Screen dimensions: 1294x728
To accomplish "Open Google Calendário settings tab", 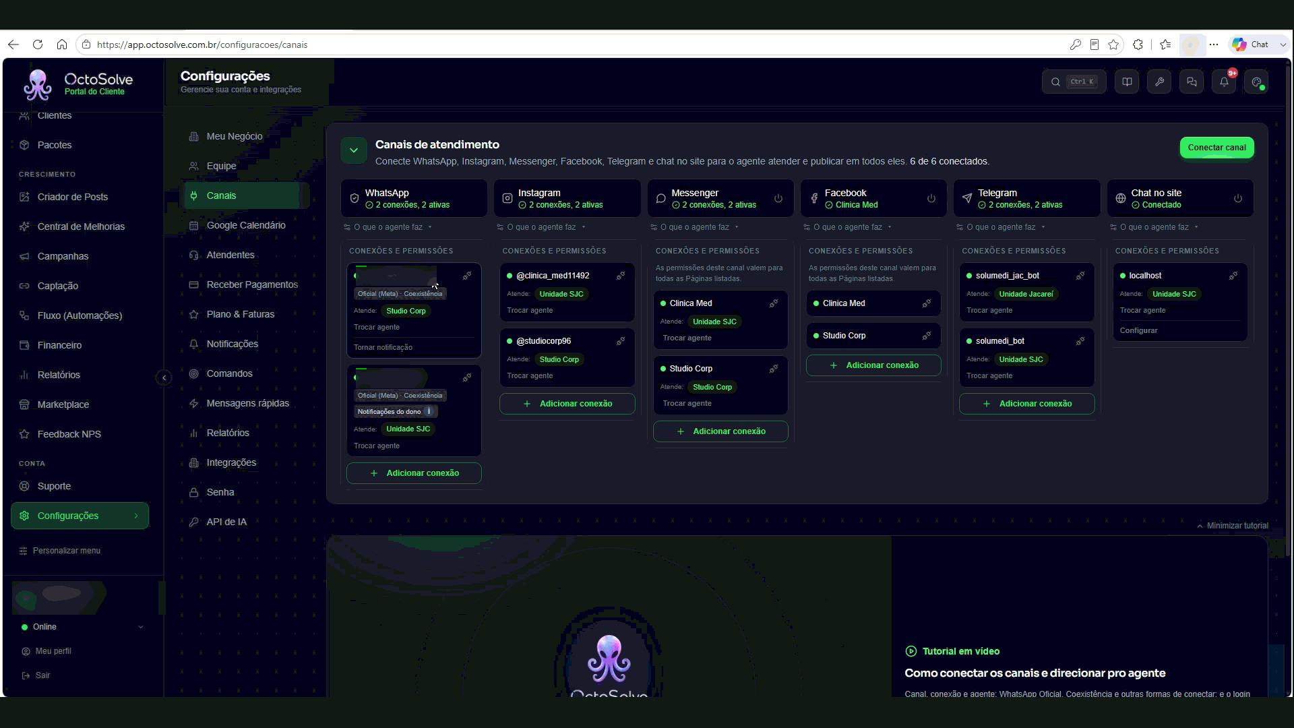I will 246,225.
